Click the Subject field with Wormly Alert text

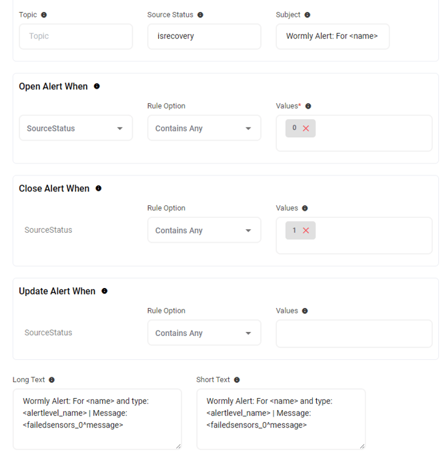coord(332,36)
